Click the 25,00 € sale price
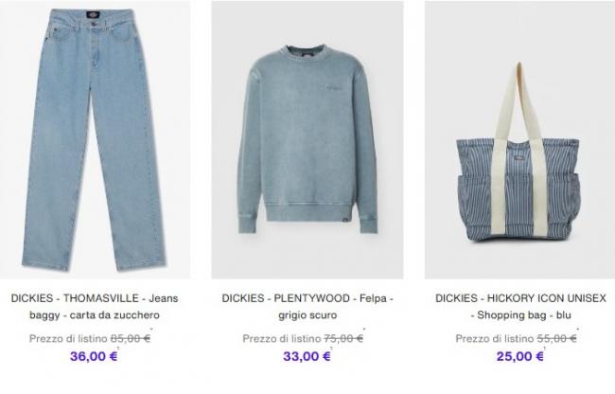This screenshot has height=394, width=615. 520,356
